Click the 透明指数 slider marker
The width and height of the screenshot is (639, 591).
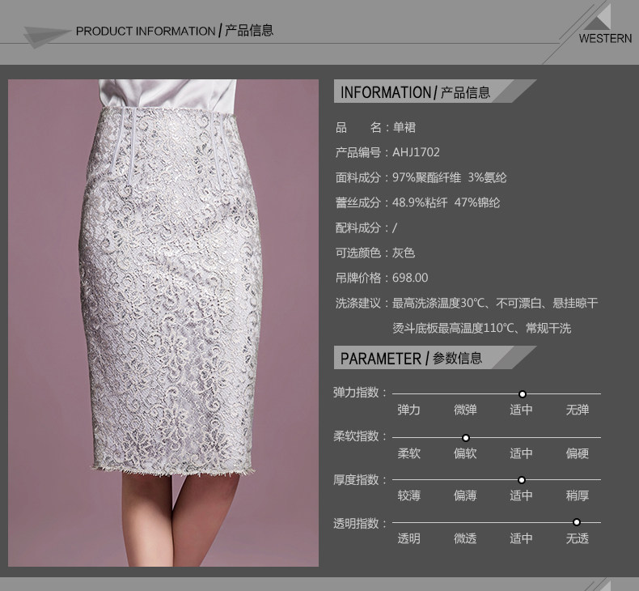[x=577, y=522]
